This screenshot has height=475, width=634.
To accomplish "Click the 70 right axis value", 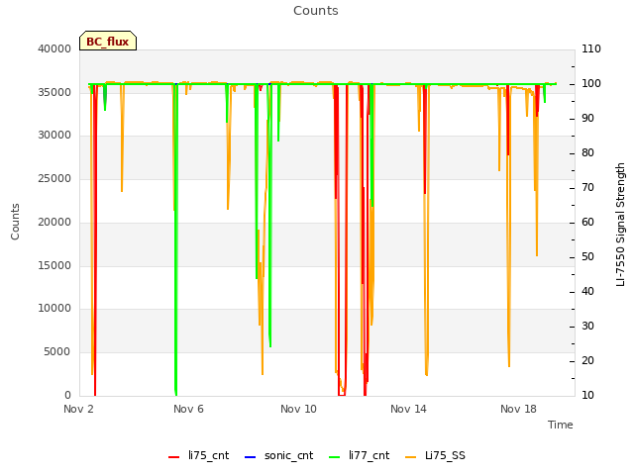I will [x=587, y=187].
